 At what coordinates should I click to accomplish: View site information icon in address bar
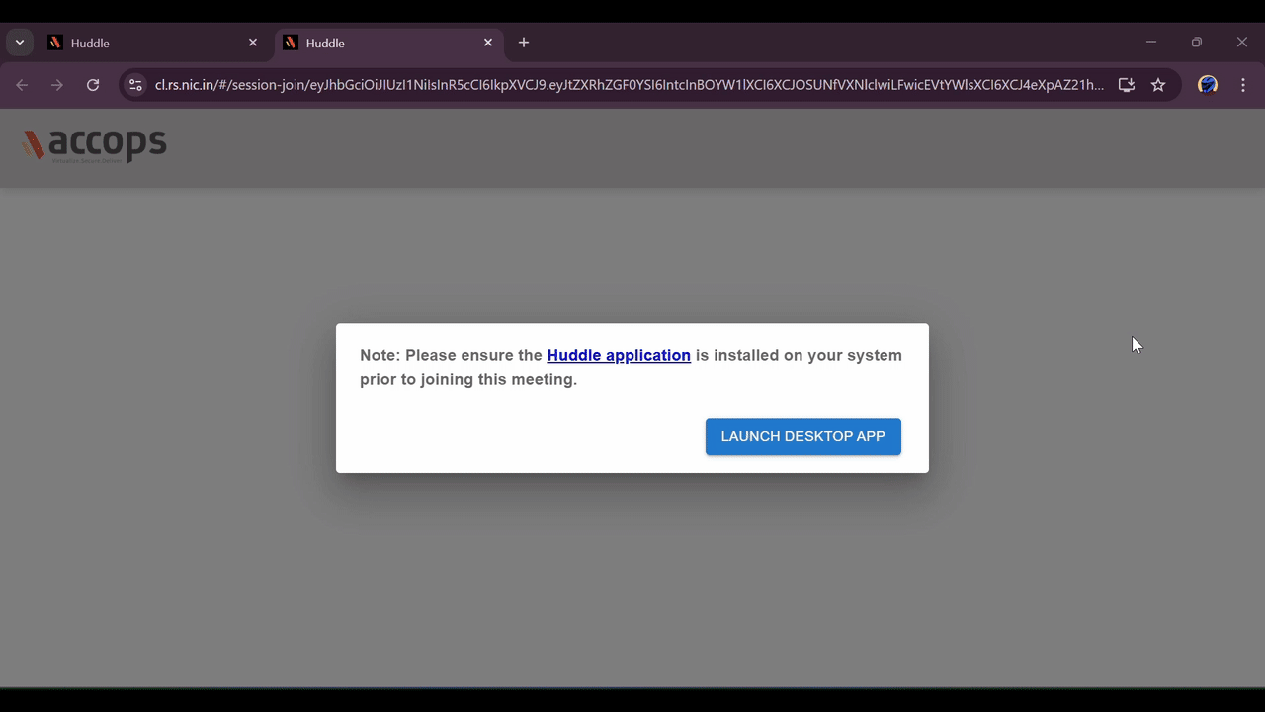(136, 85)
